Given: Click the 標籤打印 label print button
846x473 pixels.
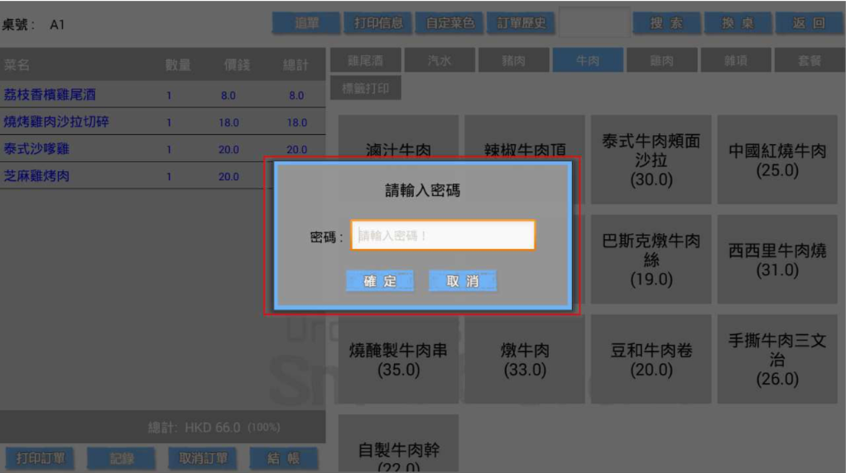Looking at the screenshot, I should pyautogui.click(x=365, y=88).
